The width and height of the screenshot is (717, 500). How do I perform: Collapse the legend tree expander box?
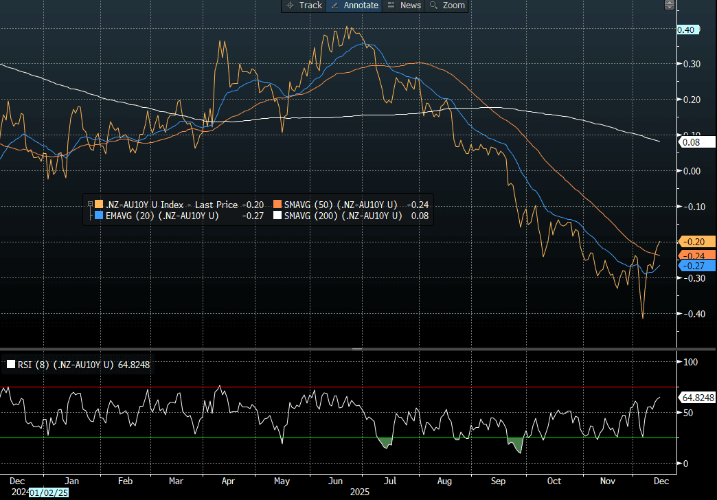[89, 204]
